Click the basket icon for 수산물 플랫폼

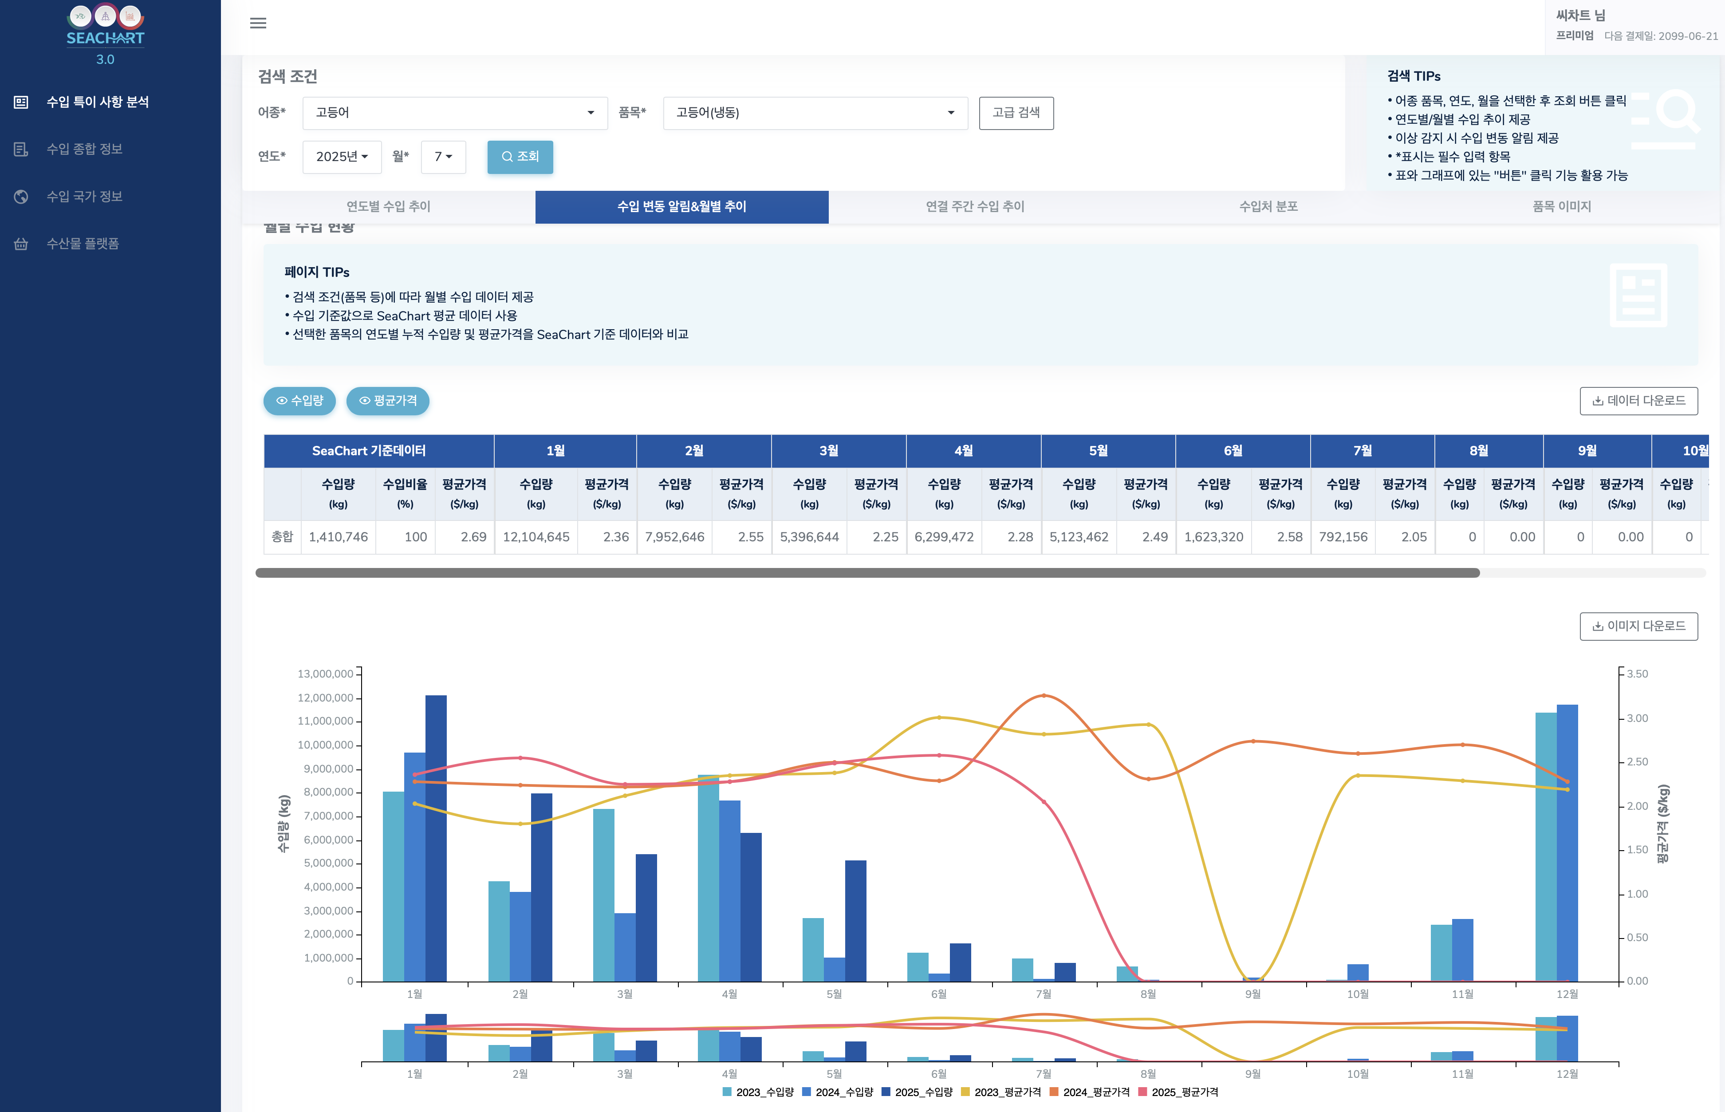tap(21, 244)
